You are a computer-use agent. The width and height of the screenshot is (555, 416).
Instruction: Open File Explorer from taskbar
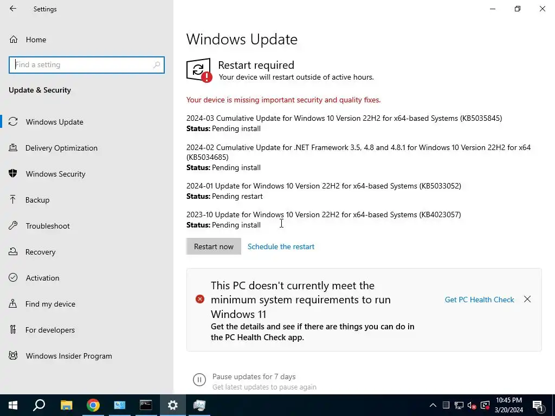pos(66,405)
